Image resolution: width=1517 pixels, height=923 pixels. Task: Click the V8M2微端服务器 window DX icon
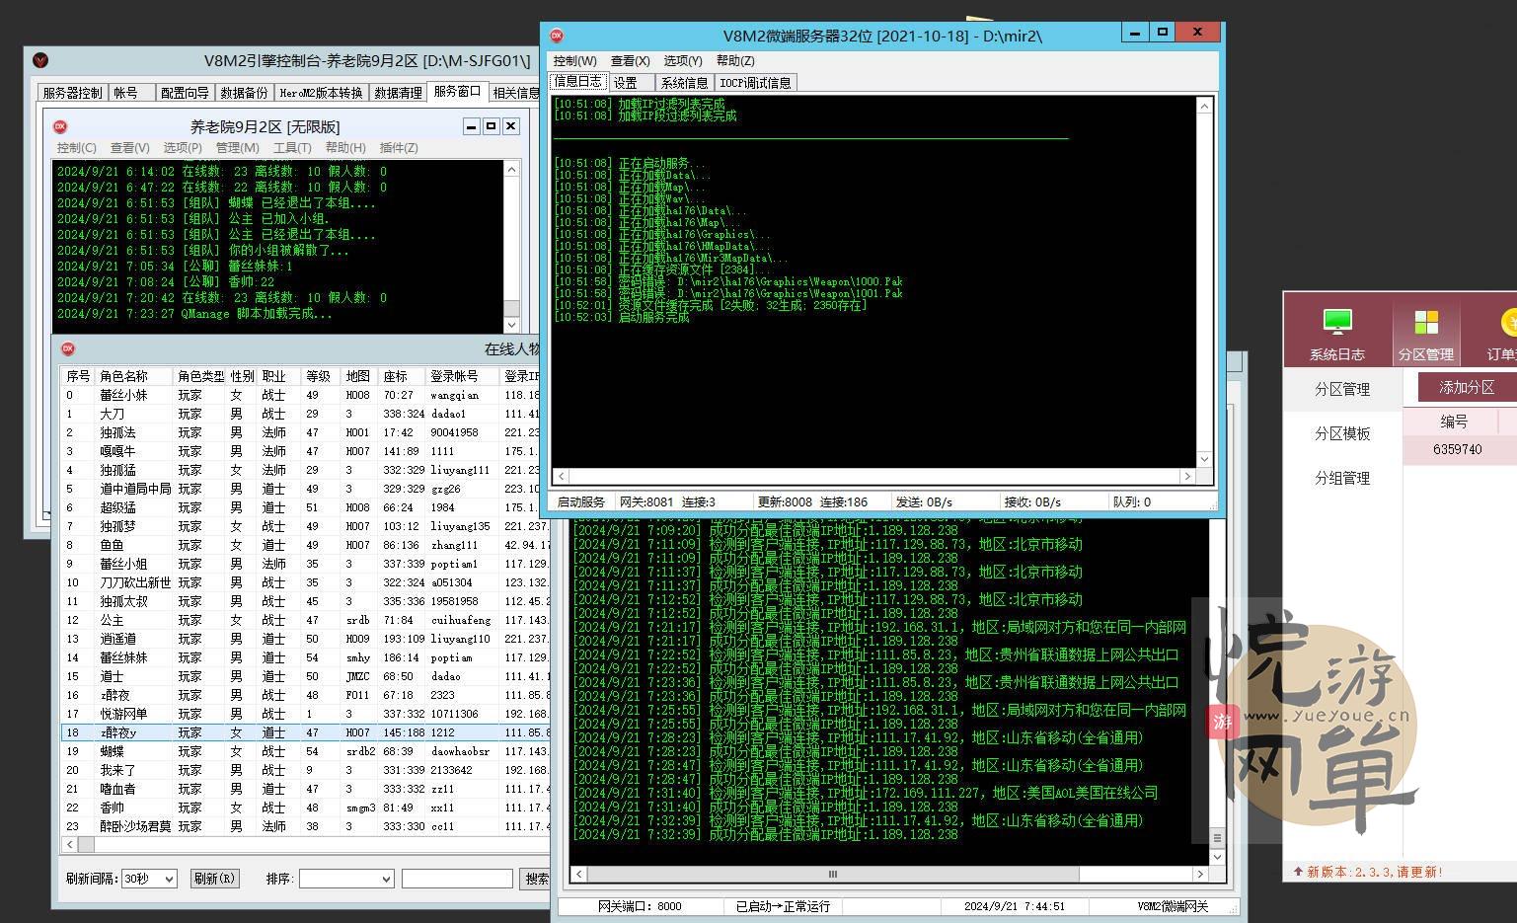[557, 36]
